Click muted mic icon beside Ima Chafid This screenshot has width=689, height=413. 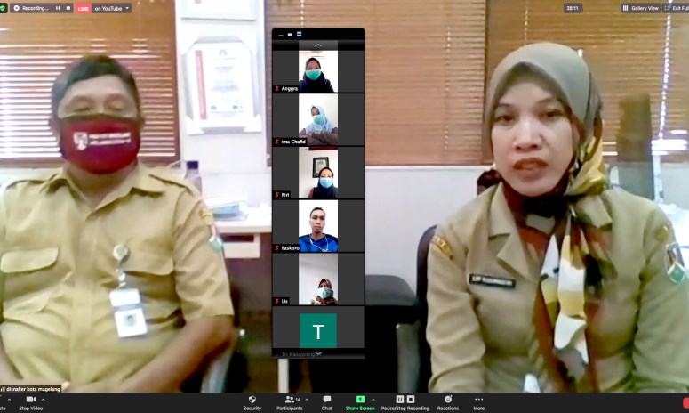tap(277, 142)
